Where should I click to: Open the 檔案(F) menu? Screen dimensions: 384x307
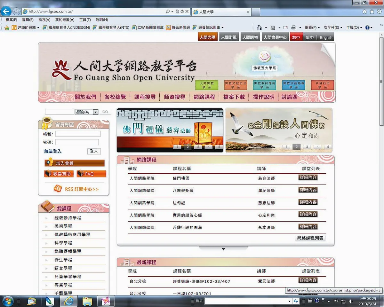[x=12, y=20]
